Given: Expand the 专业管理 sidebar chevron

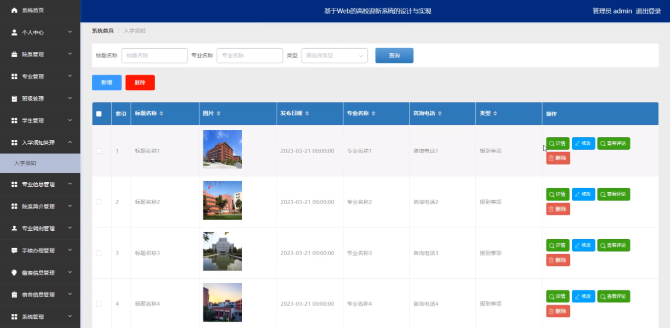Looking at the screenshot, I should coord(70,76).
